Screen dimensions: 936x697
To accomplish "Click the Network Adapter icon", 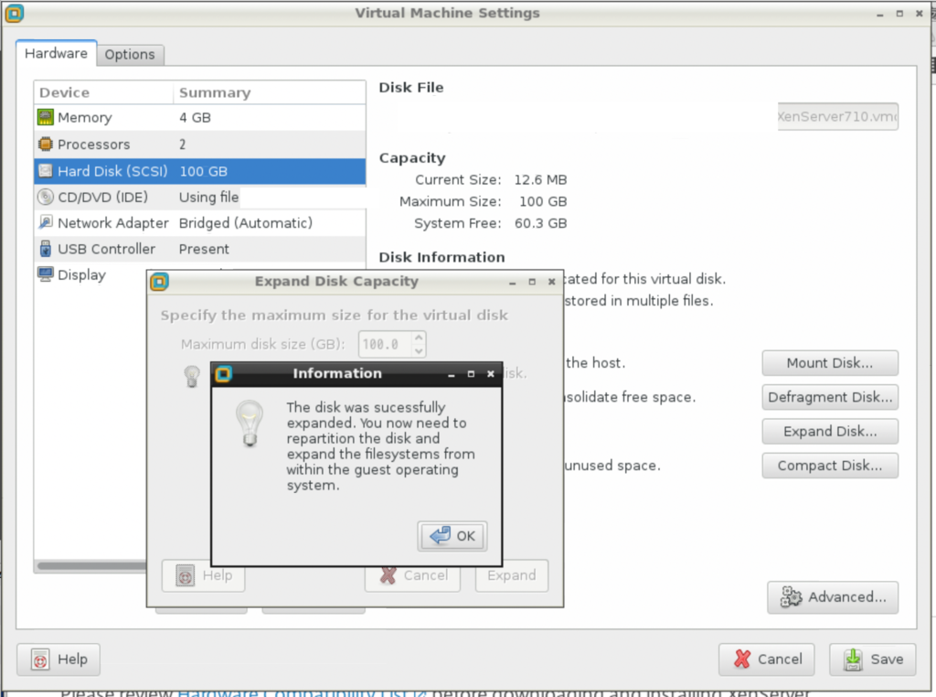I will point(46,222).
